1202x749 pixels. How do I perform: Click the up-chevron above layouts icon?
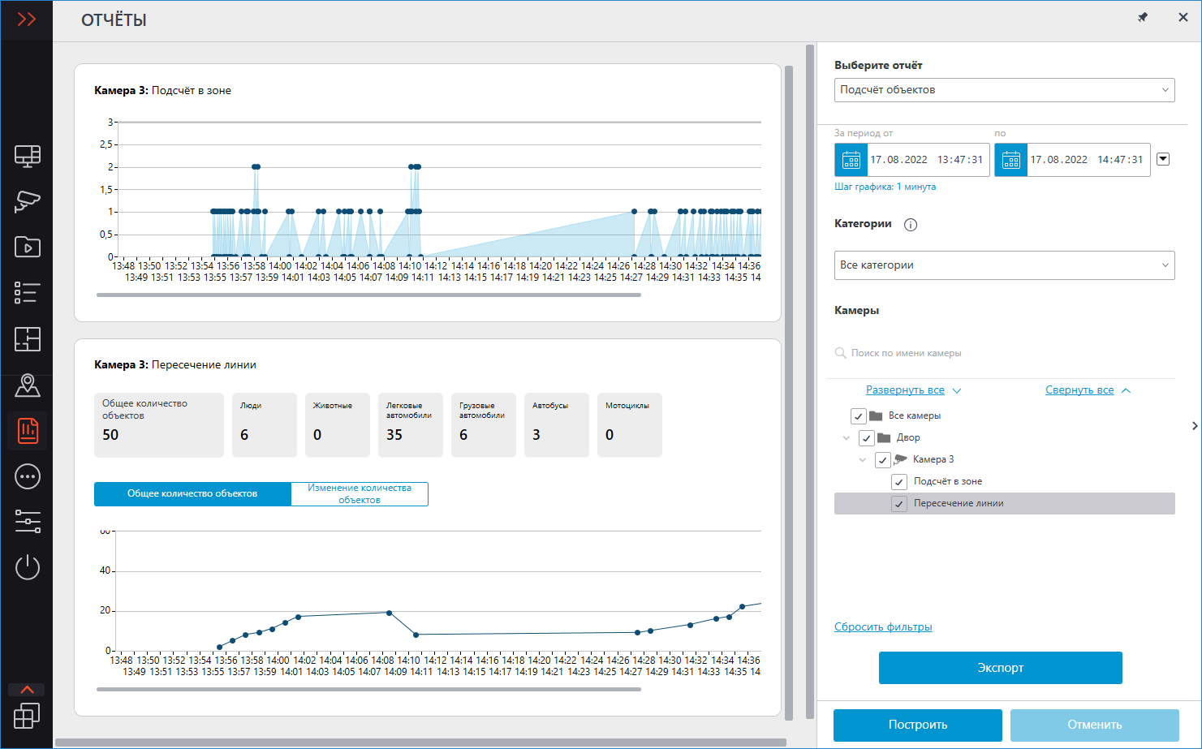coord(27,690)
